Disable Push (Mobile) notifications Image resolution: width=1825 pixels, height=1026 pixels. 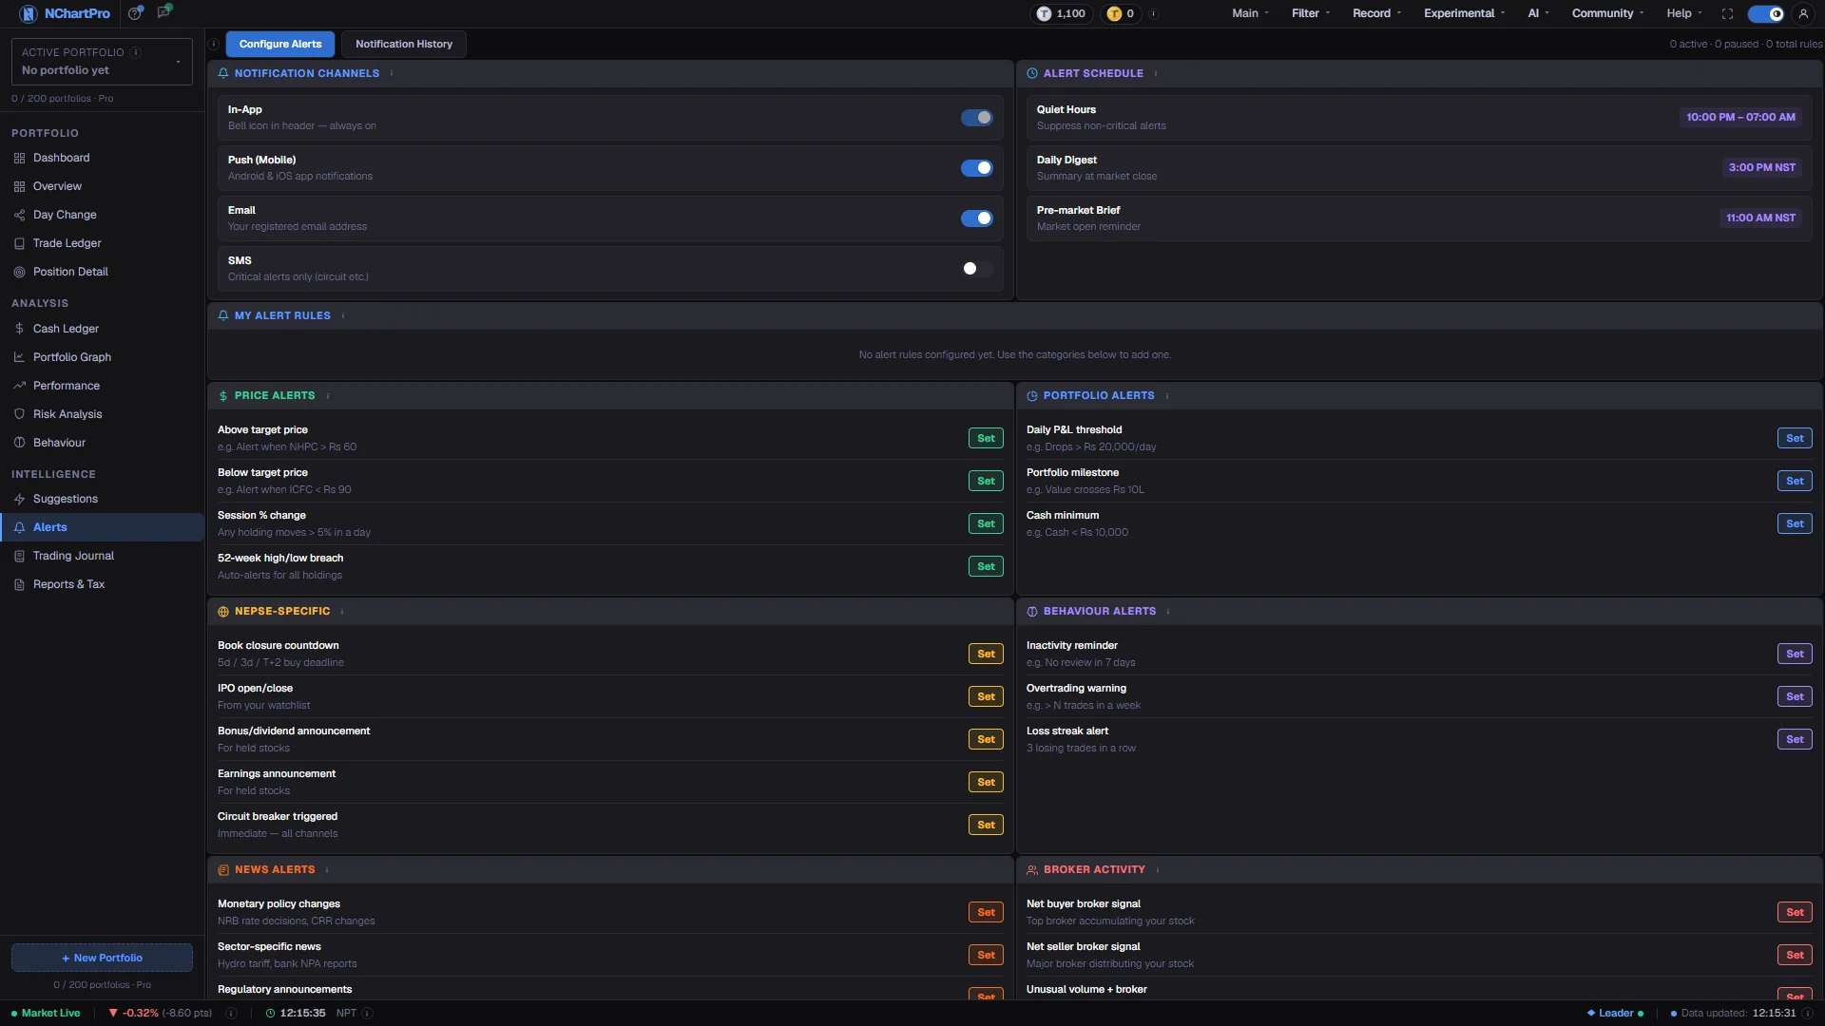976,168
